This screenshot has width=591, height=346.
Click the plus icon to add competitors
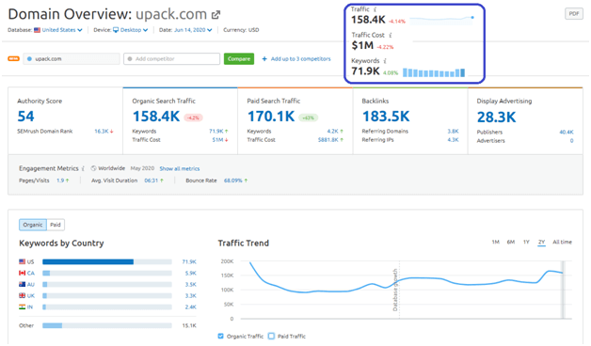[x=264, y=58]
